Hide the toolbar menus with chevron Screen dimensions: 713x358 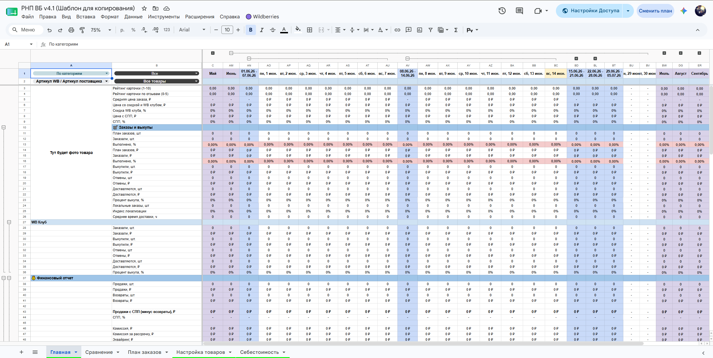(x=698, y=30)
